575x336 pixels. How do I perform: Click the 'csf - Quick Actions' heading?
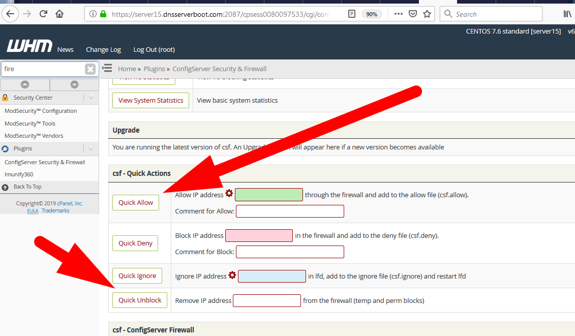coord(141,173)
